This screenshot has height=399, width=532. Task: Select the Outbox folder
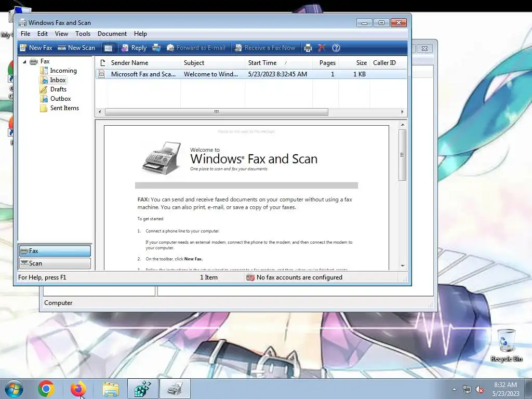tap(60, 99)
